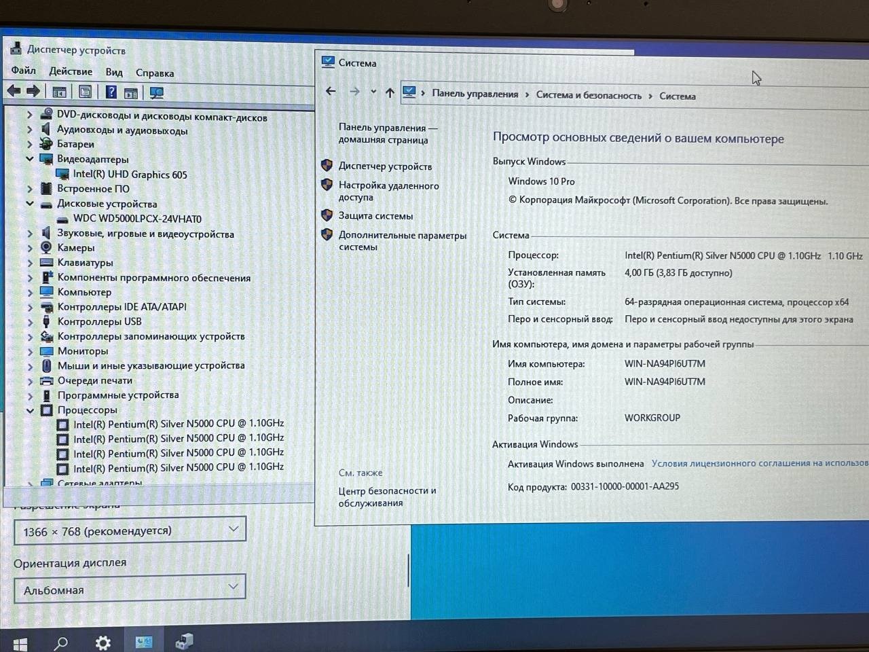Switch to Device Manager taskbar icon
The height and width of the screenshot is (652, 869).
pos(184,641)
